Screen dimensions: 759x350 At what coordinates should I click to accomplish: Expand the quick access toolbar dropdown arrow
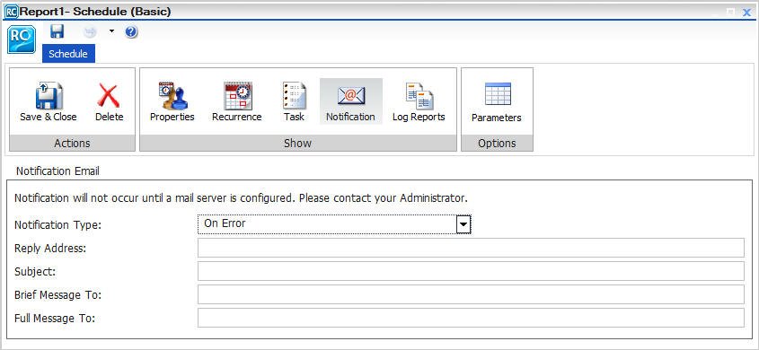111,32
